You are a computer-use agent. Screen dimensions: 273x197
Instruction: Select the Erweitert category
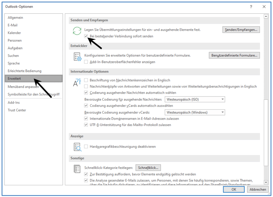34,78
